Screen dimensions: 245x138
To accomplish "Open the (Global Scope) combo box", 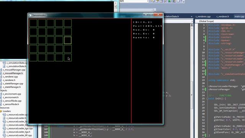I will pyautogui.click(x=220, y=21).
